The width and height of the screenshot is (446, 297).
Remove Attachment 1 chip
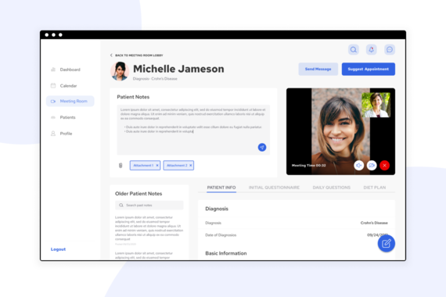click(157, 166)
